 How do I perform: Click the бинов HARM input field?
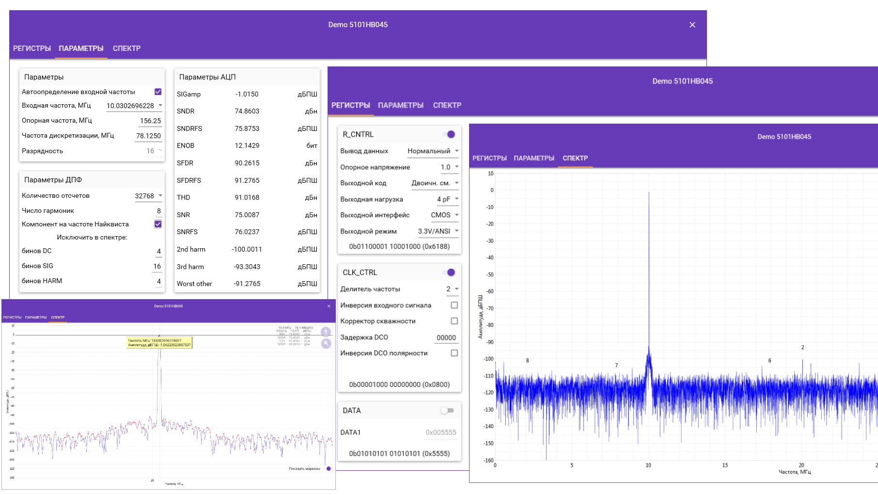click(158, 281)
